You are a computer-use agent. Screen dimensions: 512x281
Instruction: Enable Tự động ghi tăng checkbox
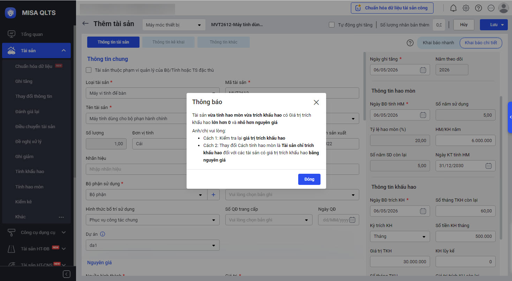click(x=332, y=25)
